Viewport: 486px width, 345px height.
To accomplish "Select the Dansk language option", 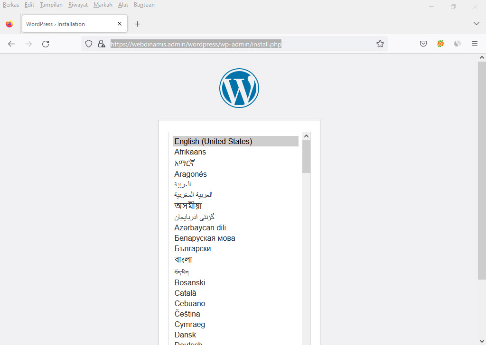I will pos(185,334).
